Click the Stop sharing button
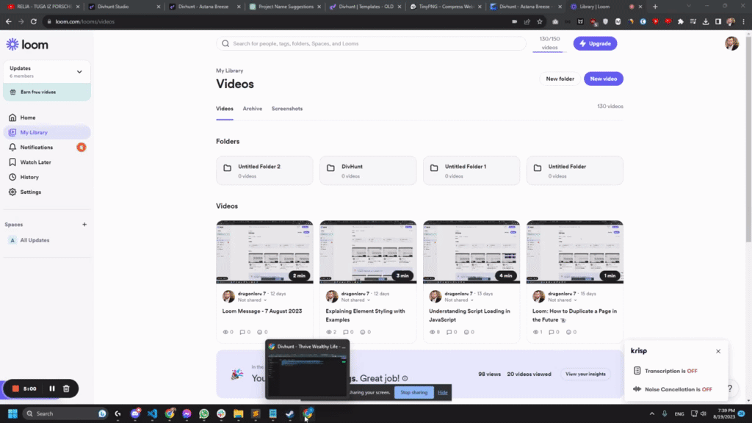This screenshot has width=752, height=423. point(414,392)
